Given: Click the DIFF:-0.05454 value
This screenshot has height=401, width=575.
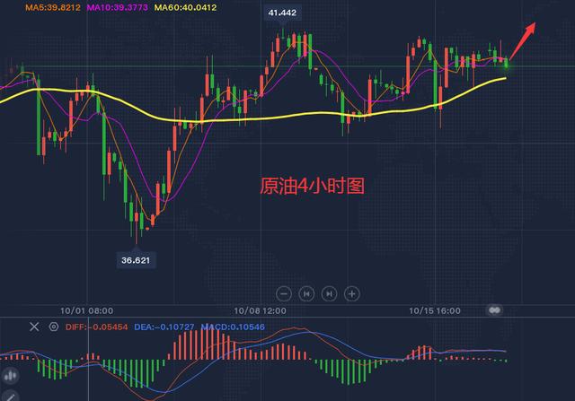Looking at the screenshot, I should click(x=96, y=327).
